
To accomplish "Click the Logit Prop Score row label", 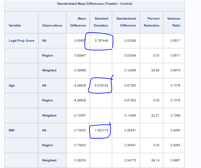I will (22, 41).
